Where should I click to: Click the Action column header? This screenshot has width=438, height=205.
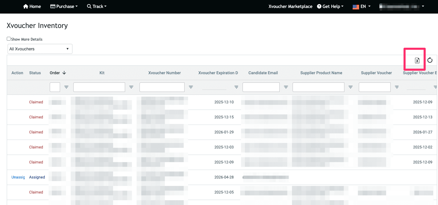point(17,73)
